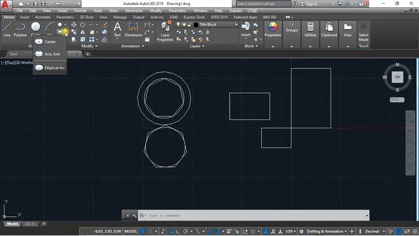Click the Dimension tool
Screen dimensions: 419x236
click(x=134, y=29)
